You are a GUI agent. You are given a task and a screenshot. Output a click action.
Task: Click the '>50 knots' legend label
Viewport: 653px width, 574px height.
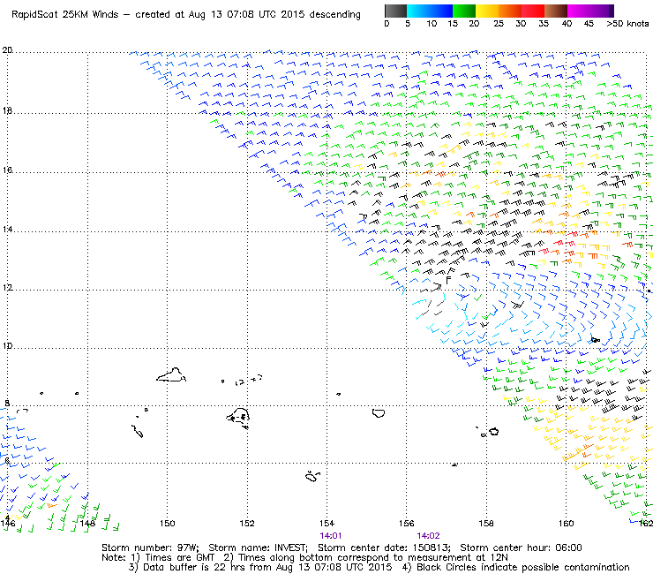click(x=627, y=24)
